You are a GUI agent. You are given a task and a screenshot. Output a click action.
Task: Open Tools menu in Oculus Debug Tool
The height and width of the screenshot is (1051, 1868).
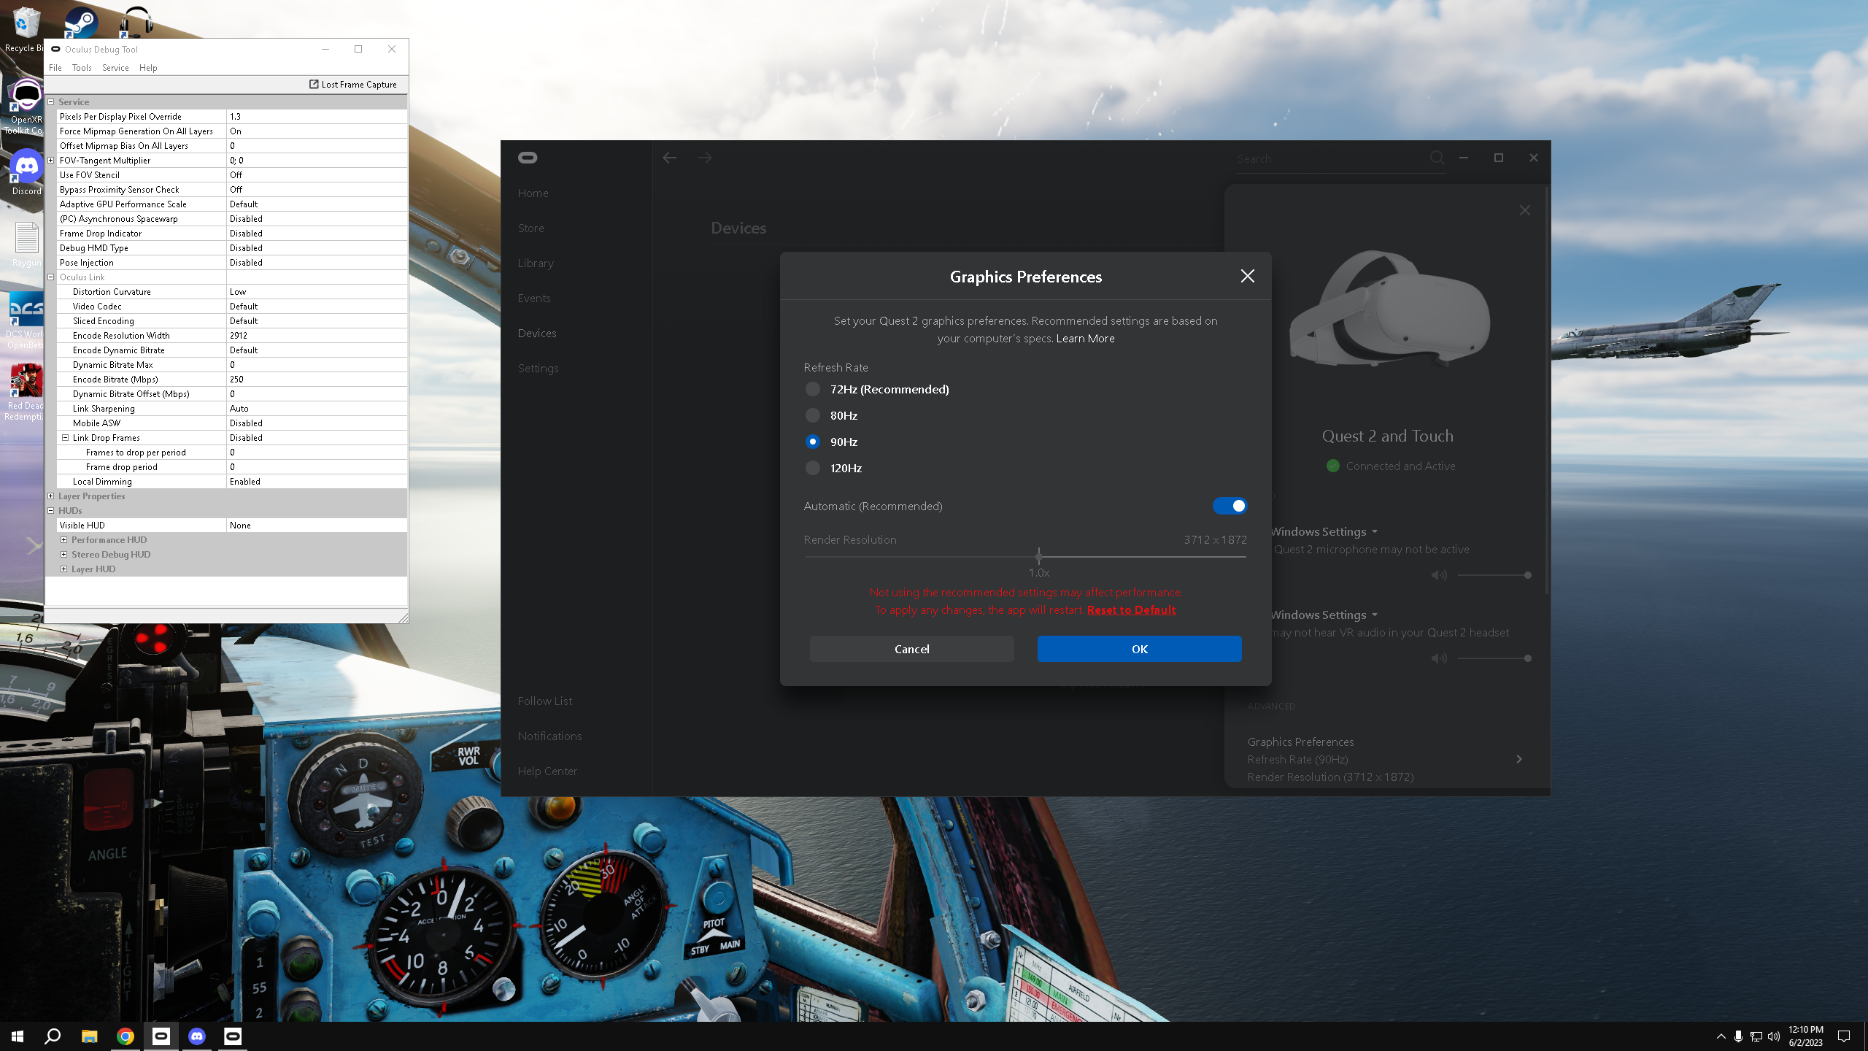pos(82,68)
